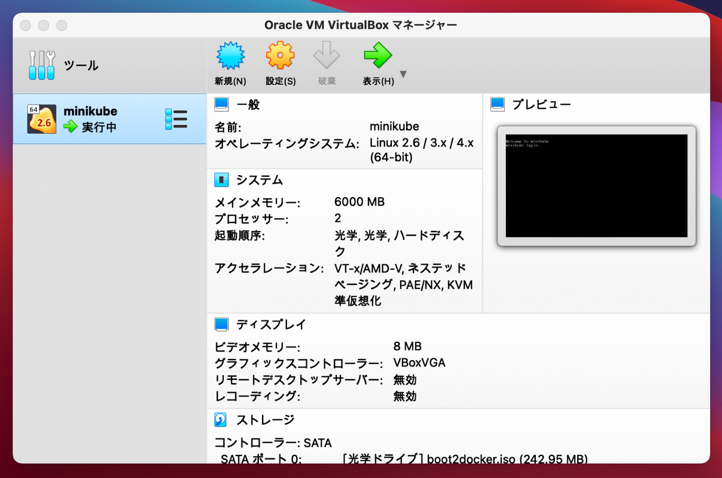722x478 pixels.
Task: Minimize the VirtualBox manager window
Action: 44,25
